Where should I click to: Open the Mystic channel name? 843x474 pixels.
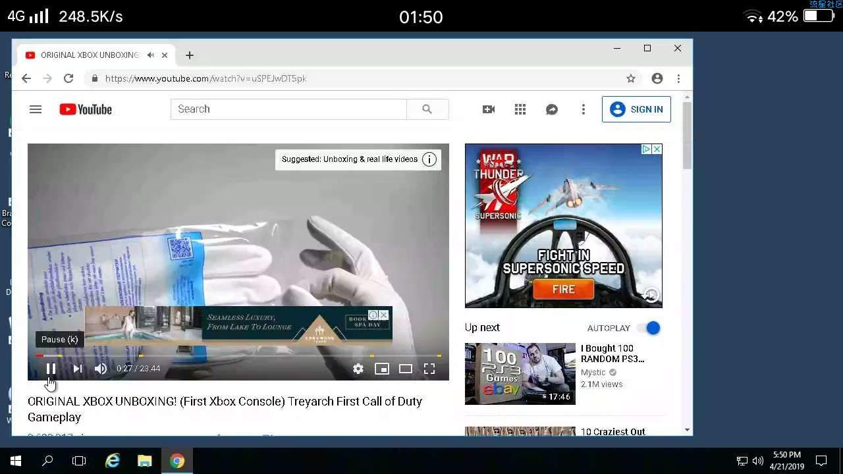[593, 373]
